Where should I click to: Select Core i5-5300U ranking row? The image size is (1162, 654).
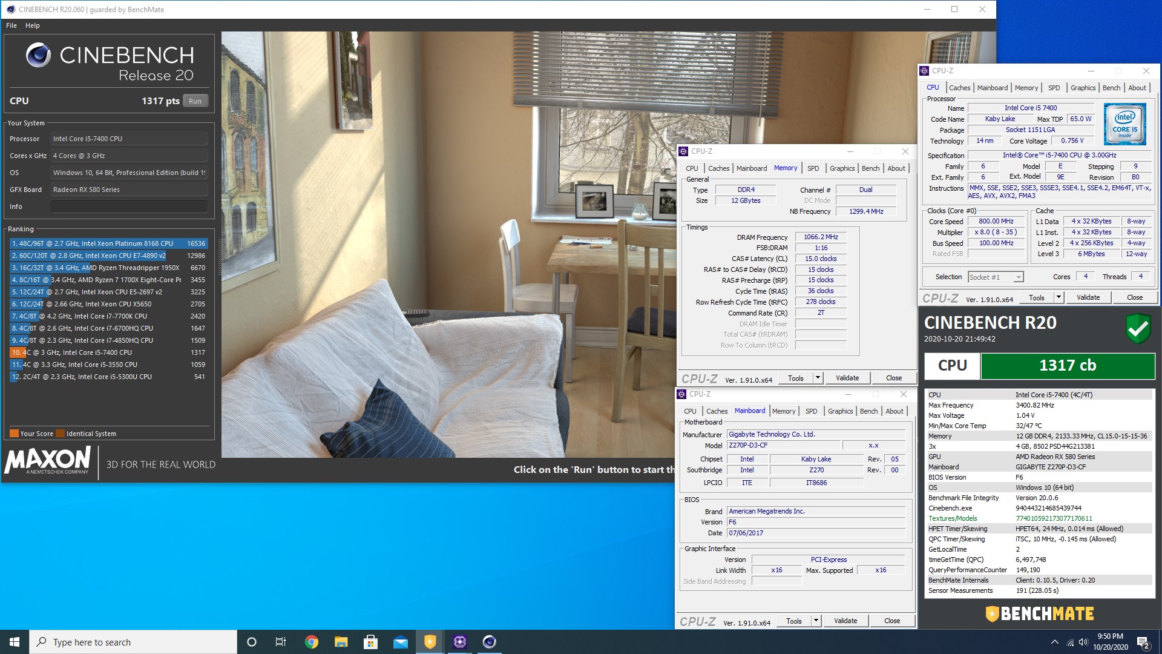pos(109,377)
